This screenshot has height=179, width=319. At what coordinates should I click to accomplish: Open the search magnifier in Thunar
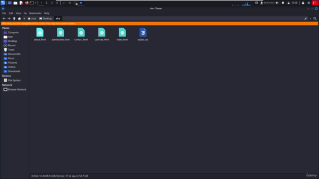315,18
